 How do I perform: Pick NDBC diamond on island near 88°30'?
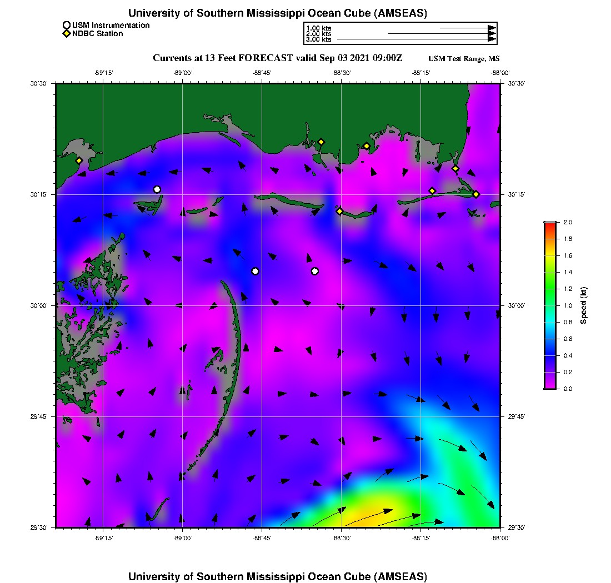(339, 210)
